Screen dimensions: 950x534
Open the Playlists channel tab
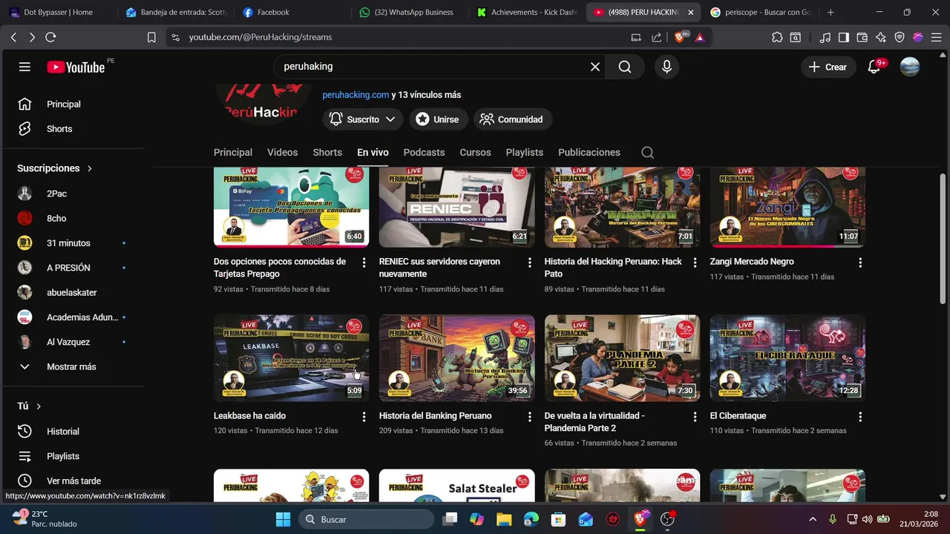click(525, 152)
